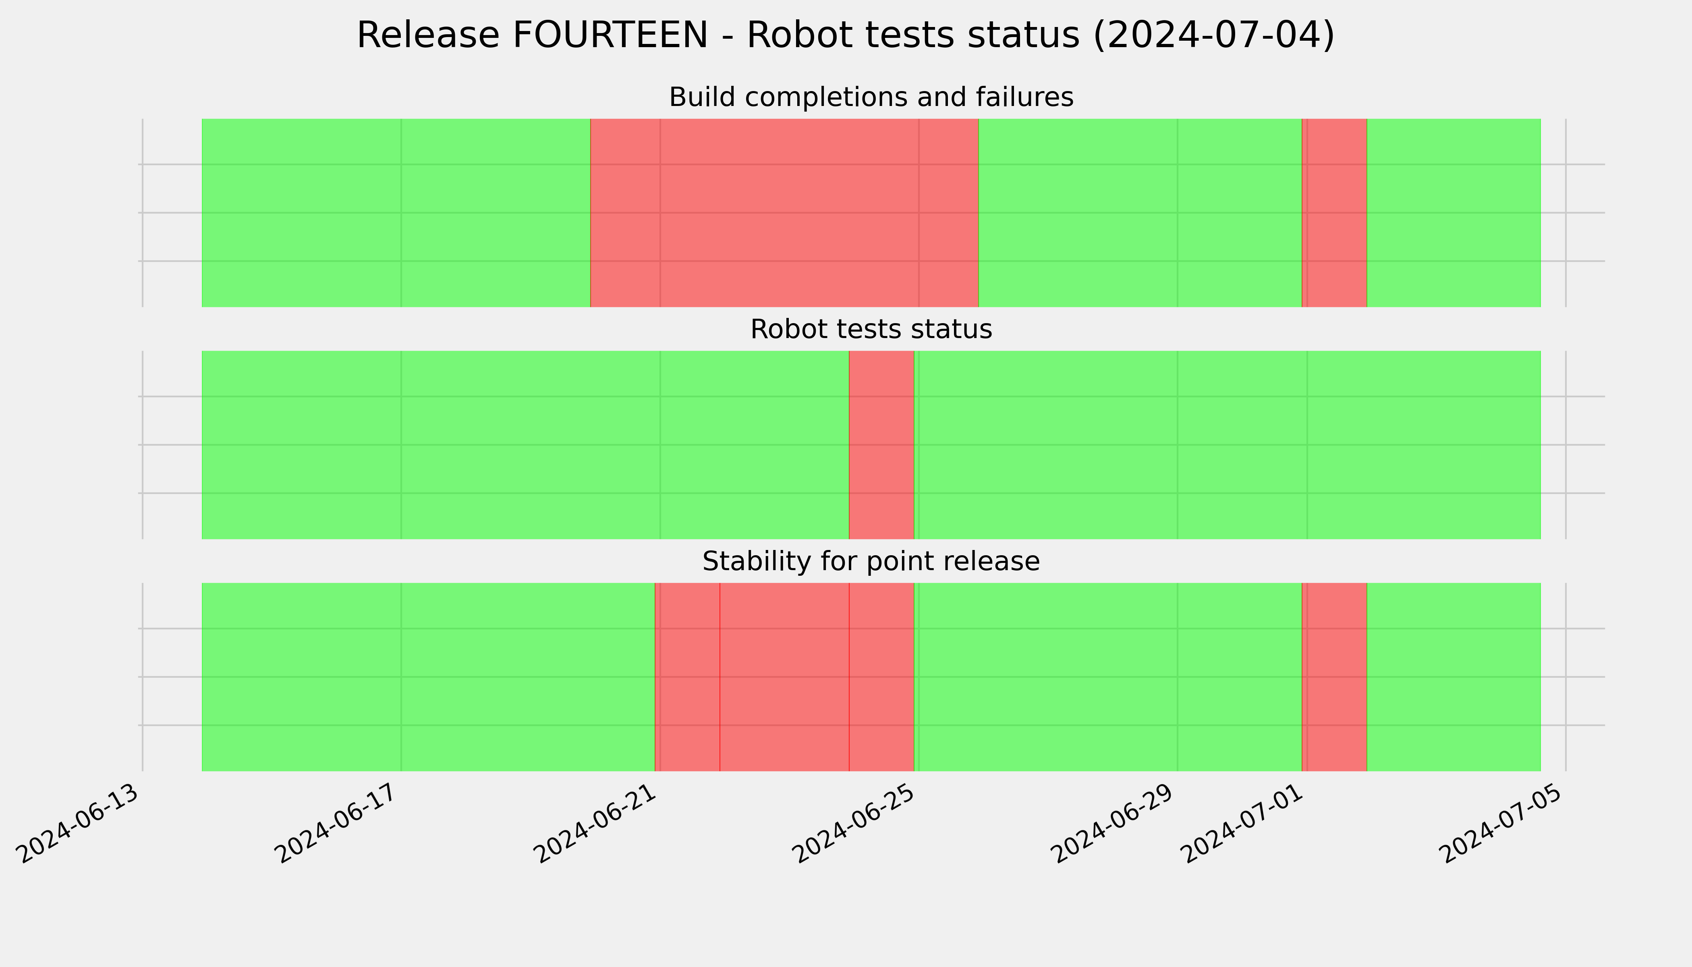Click the 'Robot tests status' middle subplot heading
This screenshot has width=1692, height=967.
tap(871, 329)
